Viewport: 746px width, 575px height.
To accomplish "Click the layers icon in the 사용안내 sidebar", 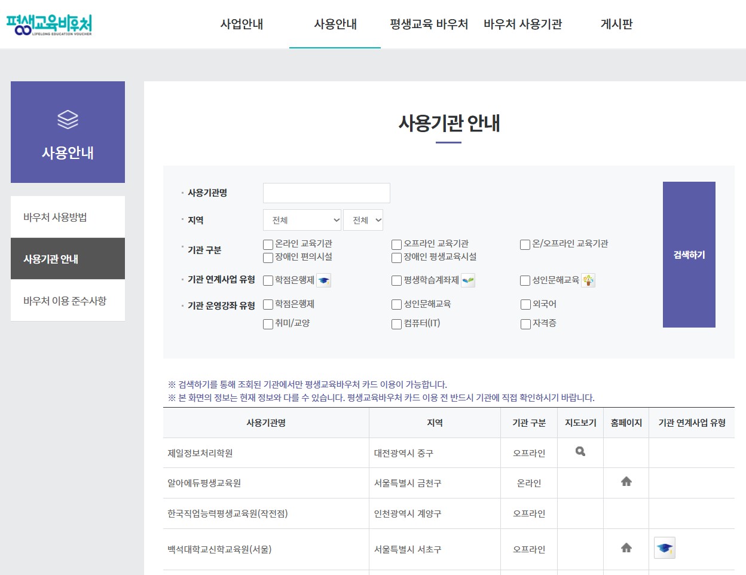I will click(x=68, y=118).
